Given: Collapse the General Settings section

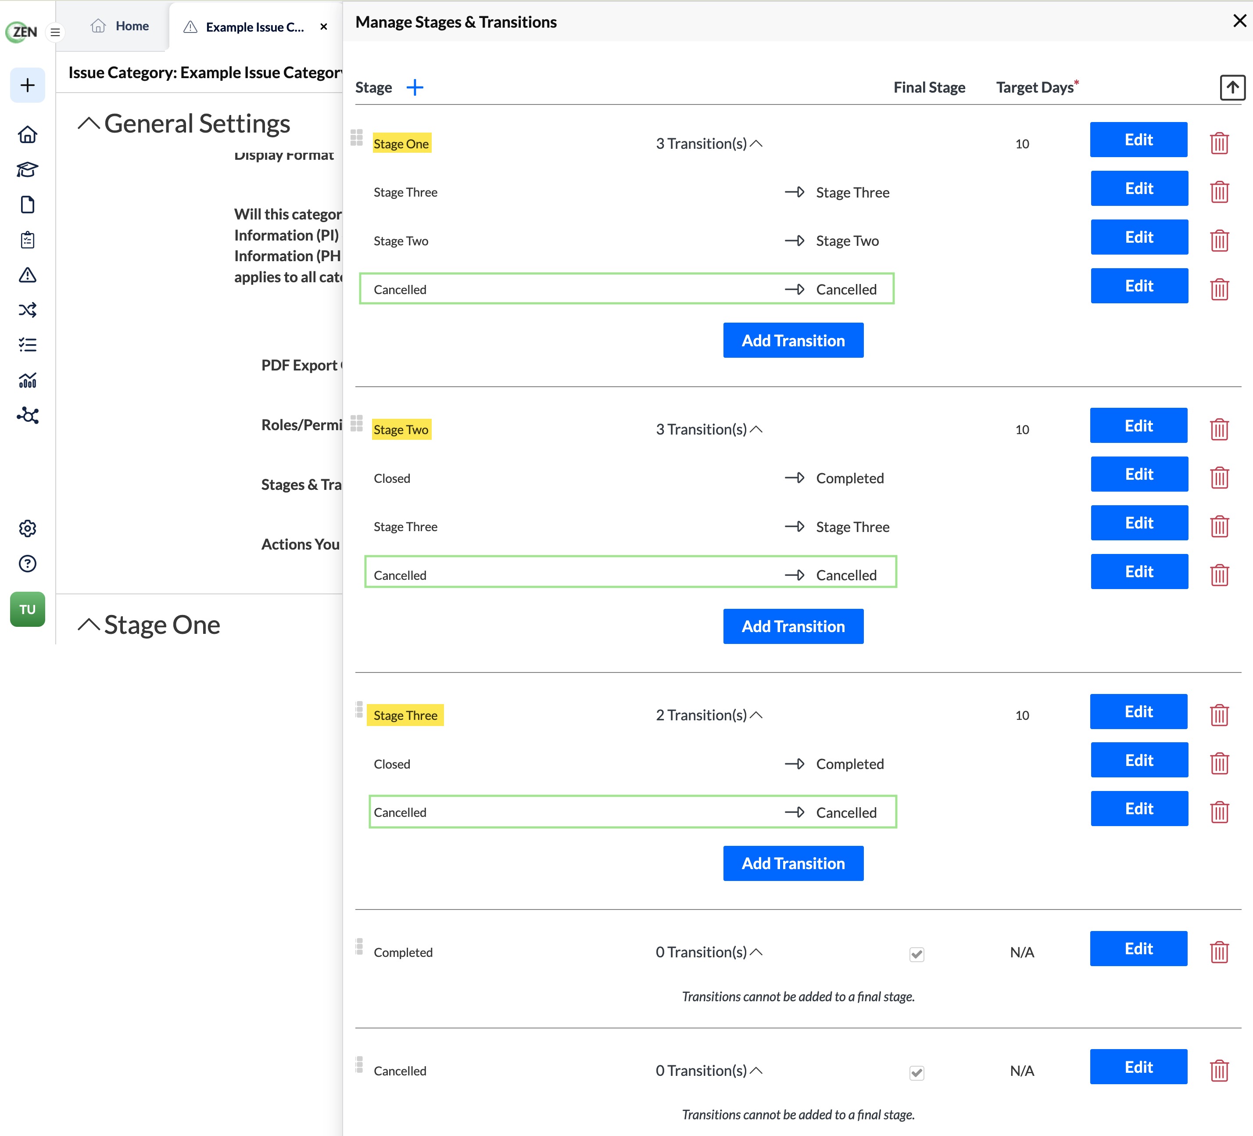Looking at the screenshot, I should tap(89, 124).
